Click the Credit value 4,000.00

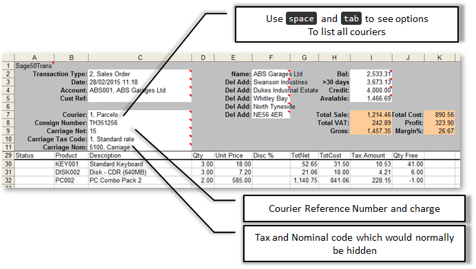click(x=371, y=90)
